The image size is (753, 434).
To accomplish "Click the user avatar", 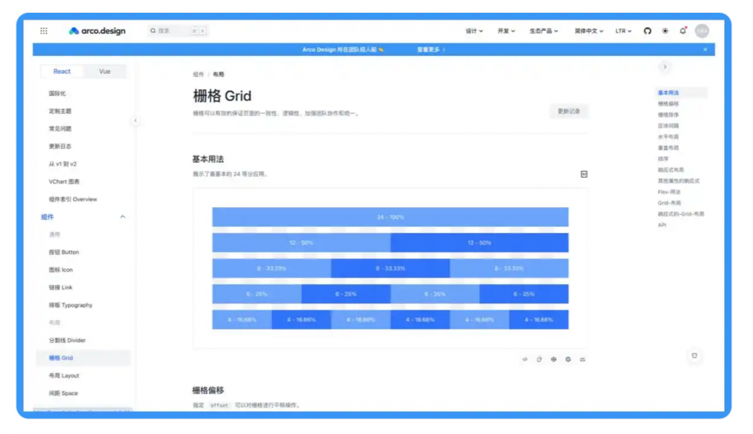I will (x=702, y=31).
